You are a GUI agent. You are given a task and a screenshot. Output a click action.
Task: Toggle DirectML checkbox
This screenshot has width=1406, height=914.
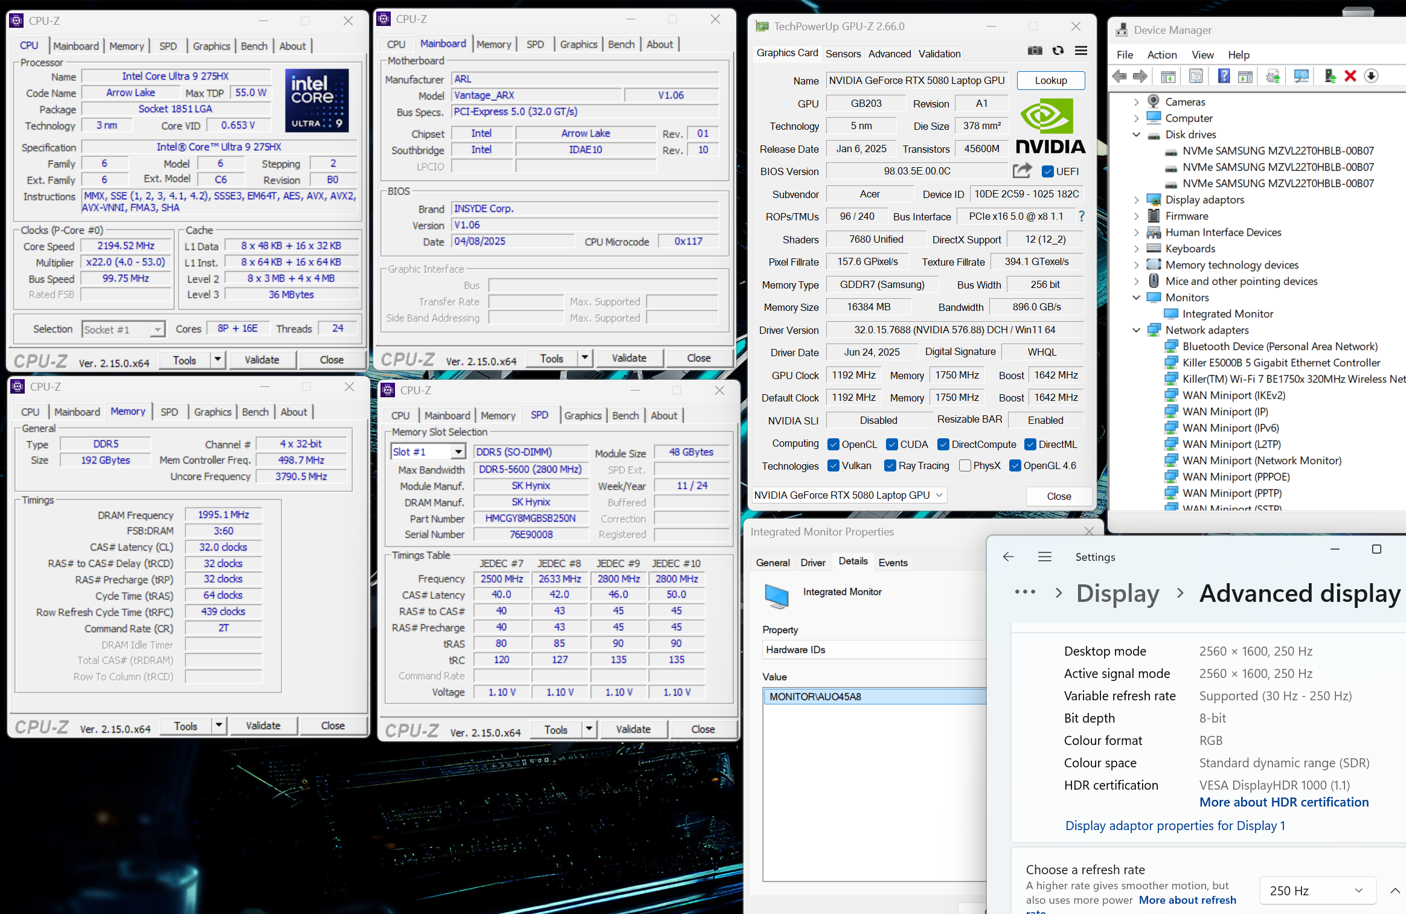coord(1030,444)
